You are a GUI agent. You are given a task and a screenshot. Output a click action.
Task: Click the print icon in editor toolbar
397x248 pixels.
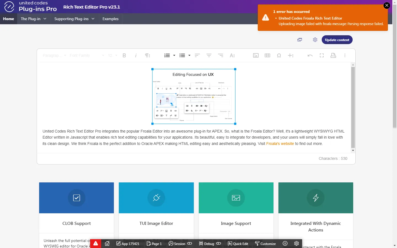point(333,55)
